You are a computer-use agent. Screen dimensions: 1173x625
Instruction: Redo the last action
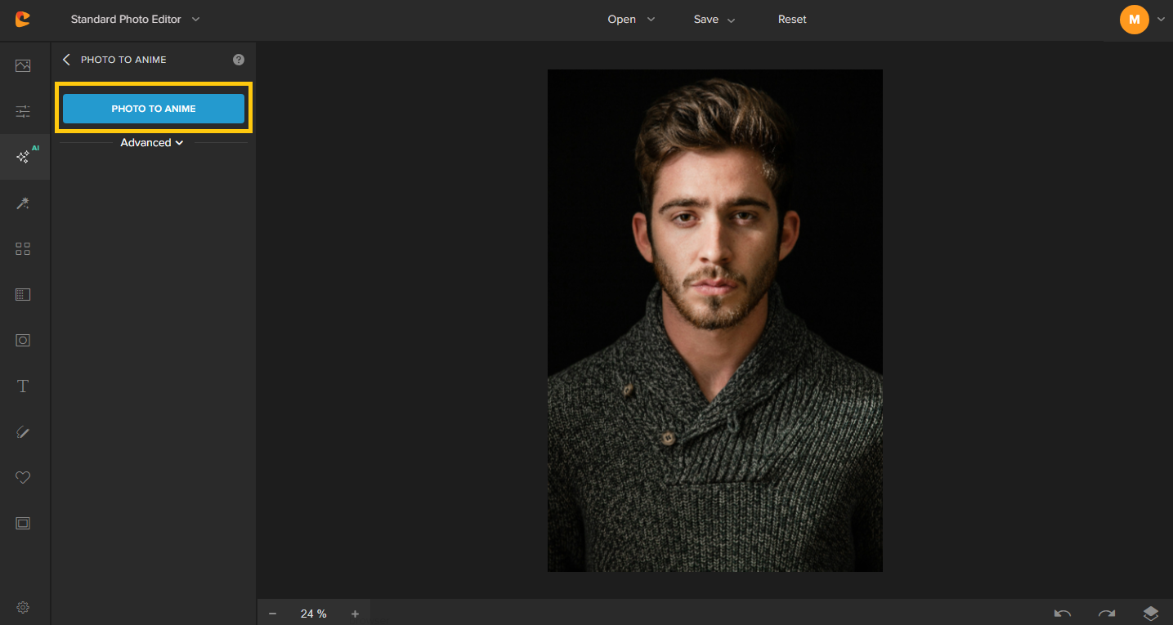click(1106, 614)
